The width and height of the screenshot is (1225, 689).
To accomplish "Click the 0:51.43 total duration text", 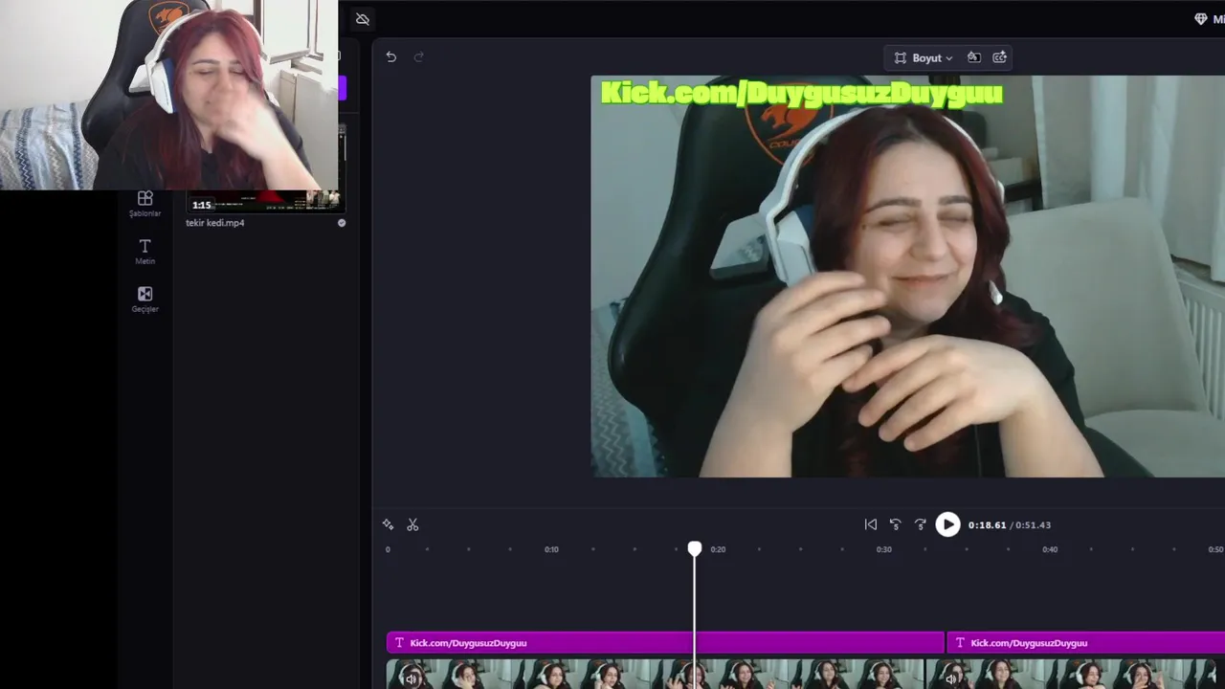I will coord(1033,524).
